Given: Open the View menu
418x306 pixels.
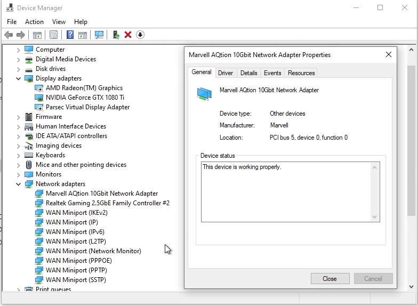Looking at the screenshot, I should 59,21.
